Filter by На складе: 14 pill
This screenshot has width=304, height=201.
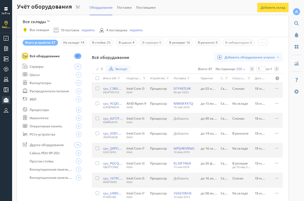(x=74, y=43)
